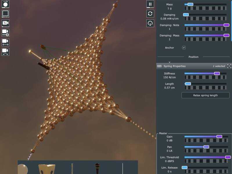Click the mass ball tool in bottom tray
Image resolution: width=232 pixels, height=174 pixels.
click(x=23, y=169)
